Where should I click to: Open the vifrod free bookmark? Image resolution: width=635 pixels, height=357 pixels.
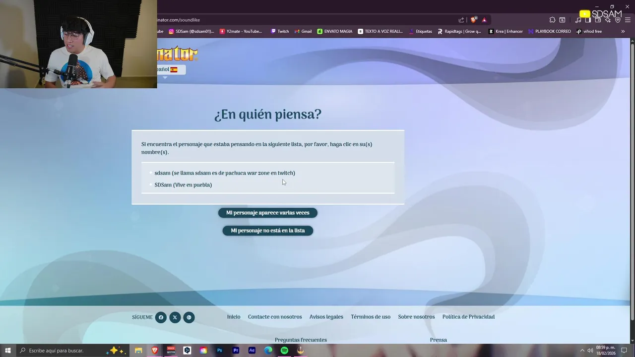pos(589,31)
